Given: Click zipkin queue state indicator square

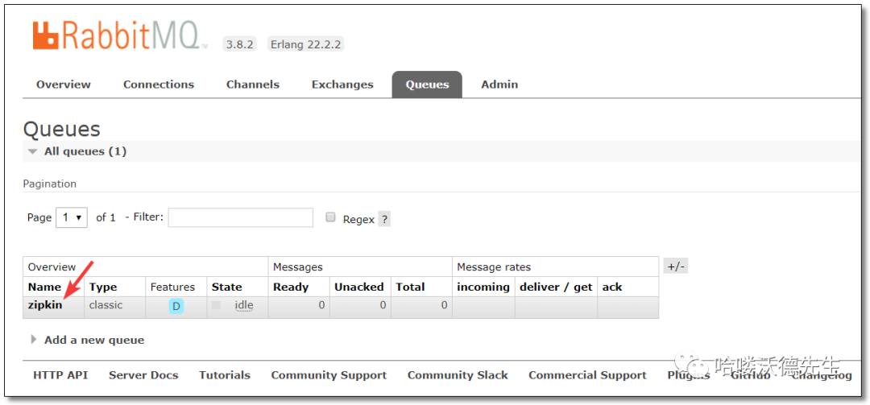Looking at the screenshot, I should (217, 305).
